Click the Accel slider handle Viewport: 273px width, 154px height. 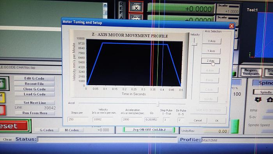158,104
